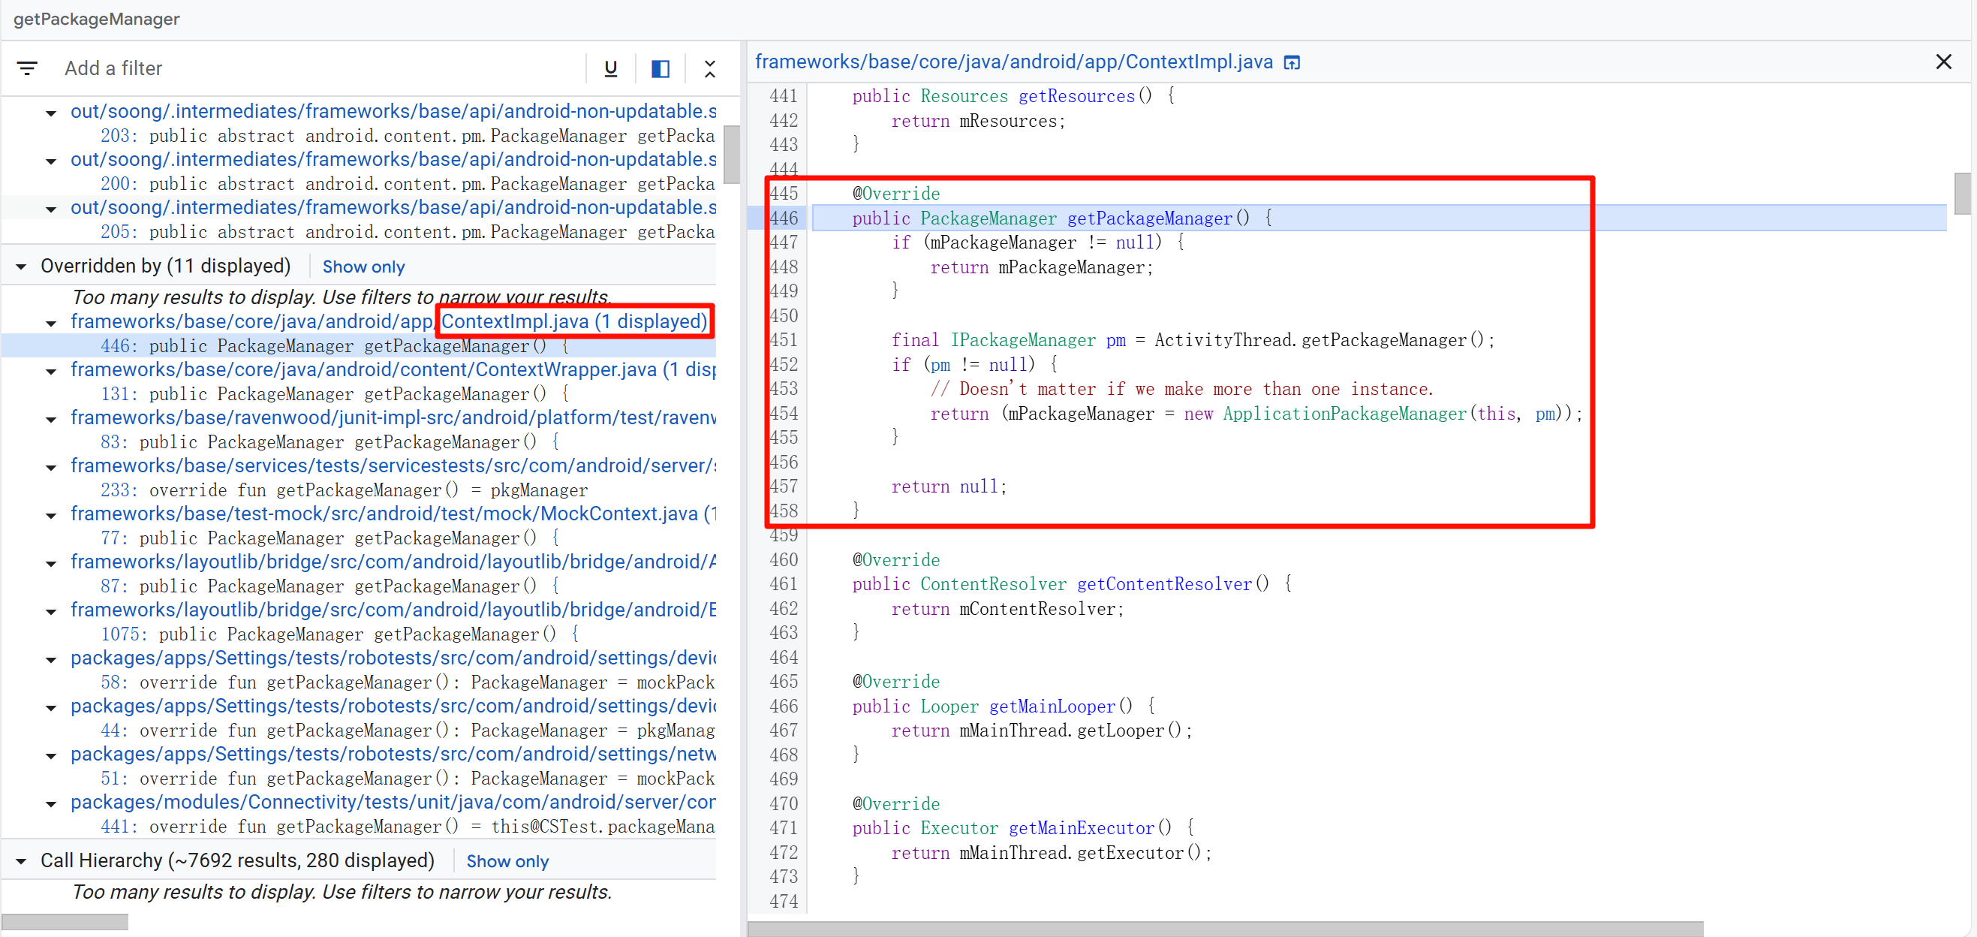Toggle the side panel layout icon
The image size is (1977, 937).
click(660, 68)
